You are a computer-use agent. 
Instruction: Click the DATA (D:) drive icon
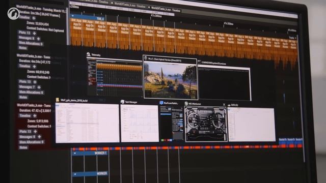(x=229, y=105)
